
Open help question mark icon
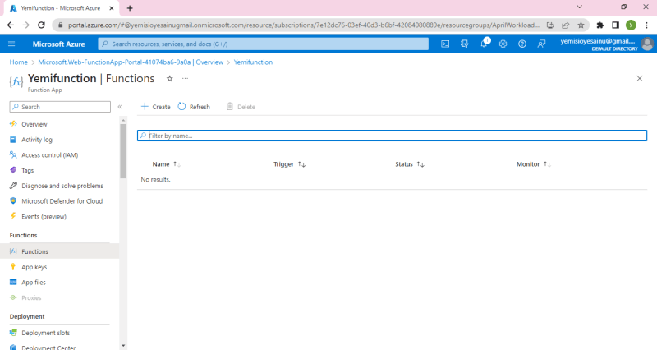[x=522, y=44]
